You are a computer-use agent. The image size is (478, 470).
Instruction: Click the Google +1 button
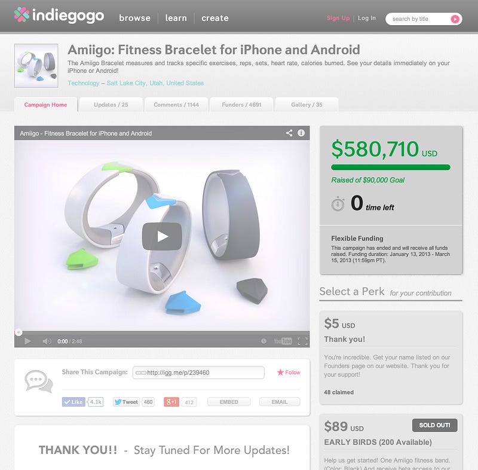(x=171, y=402)
